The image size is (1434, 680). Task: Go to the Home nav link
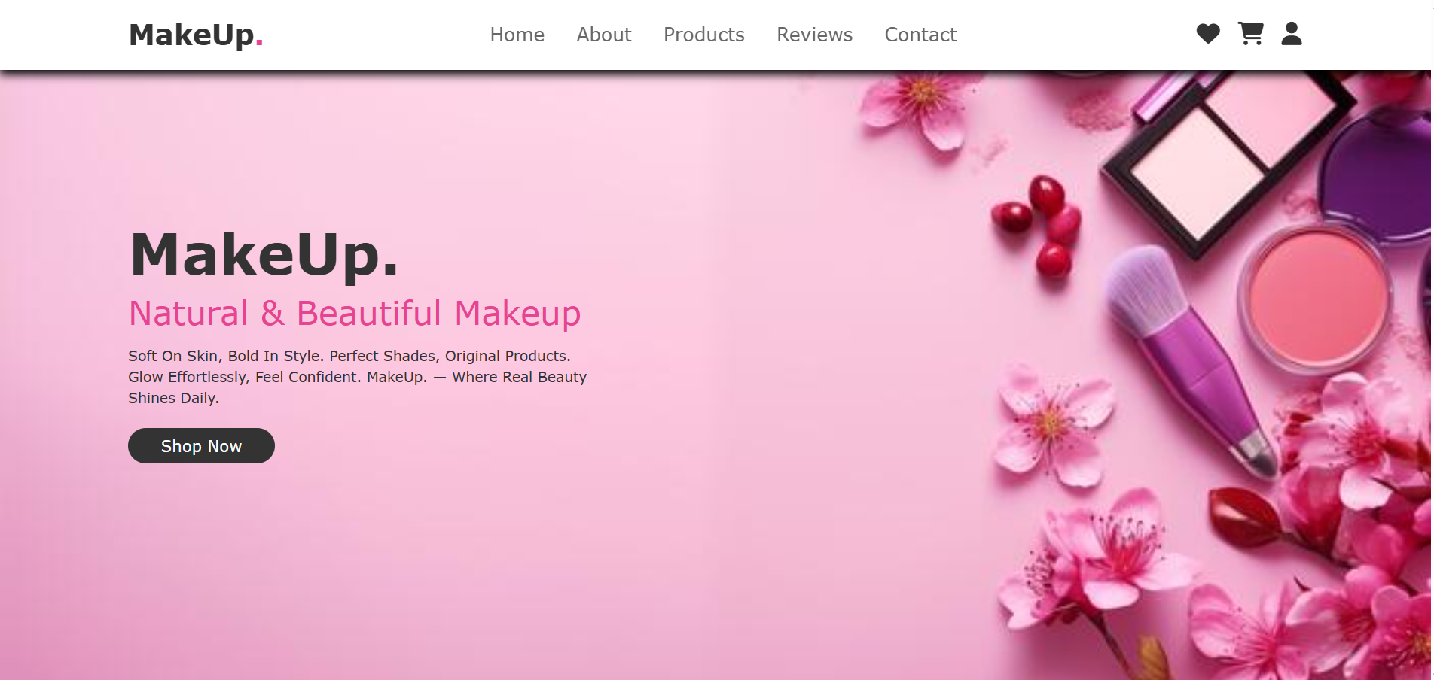coord(517,35)
